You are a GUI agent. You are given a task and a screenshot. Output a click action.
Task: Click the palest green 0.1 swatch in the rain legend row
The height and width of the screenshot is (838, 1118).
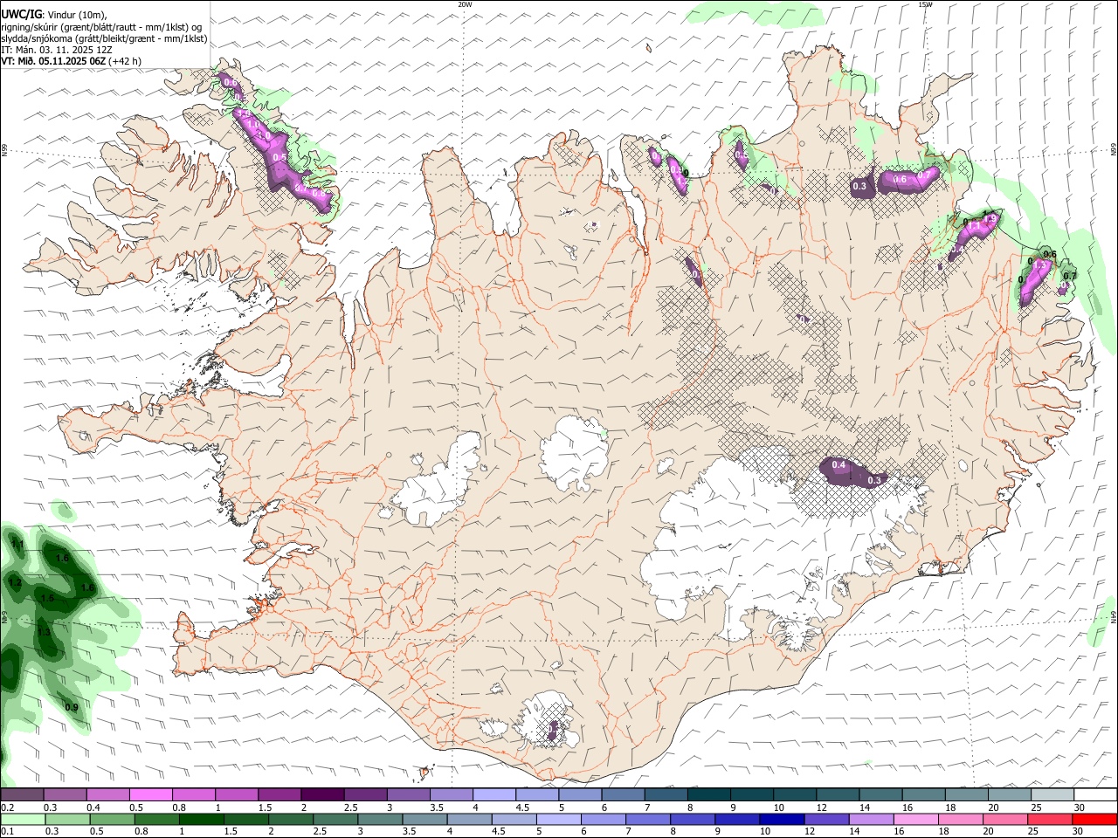pyautogui.click(x=23, y=820)
